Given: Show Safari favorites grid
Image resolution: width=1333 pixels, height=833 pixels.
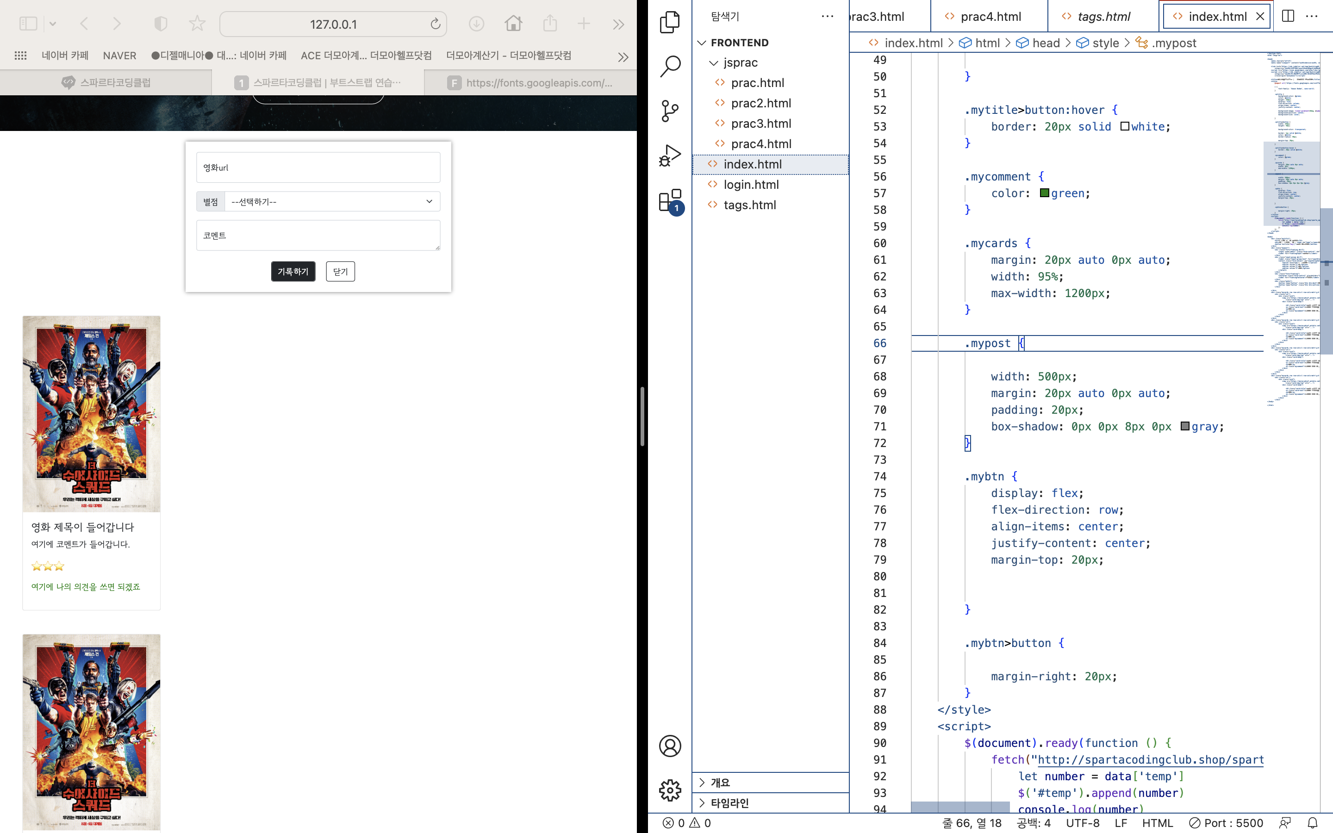Looking at the screenshot, I should pyautogui.click(x=20, y=55).
